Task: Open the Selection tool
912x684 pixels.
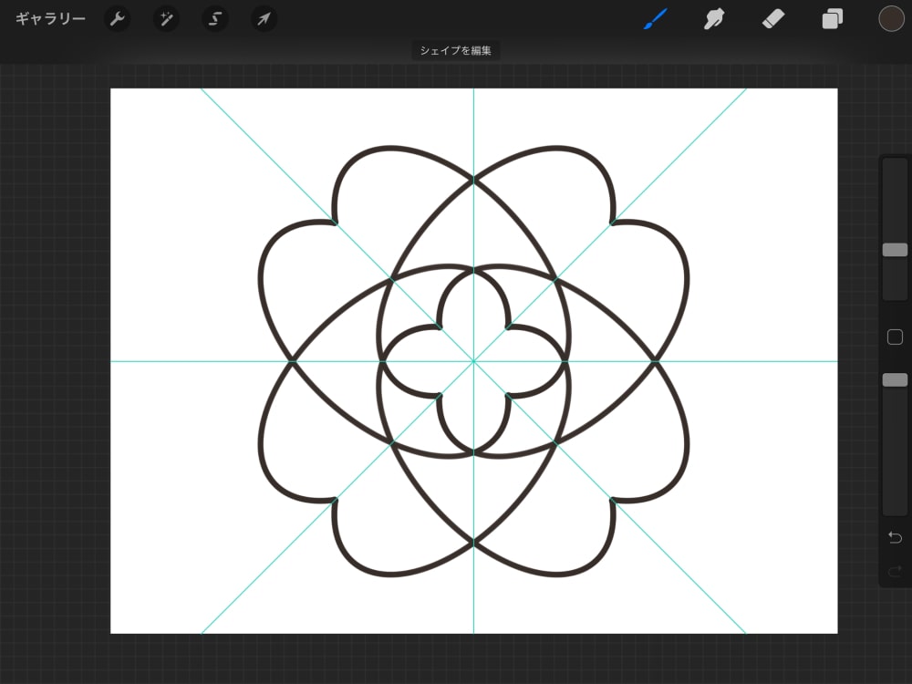Action: click(x=214, y=19)
